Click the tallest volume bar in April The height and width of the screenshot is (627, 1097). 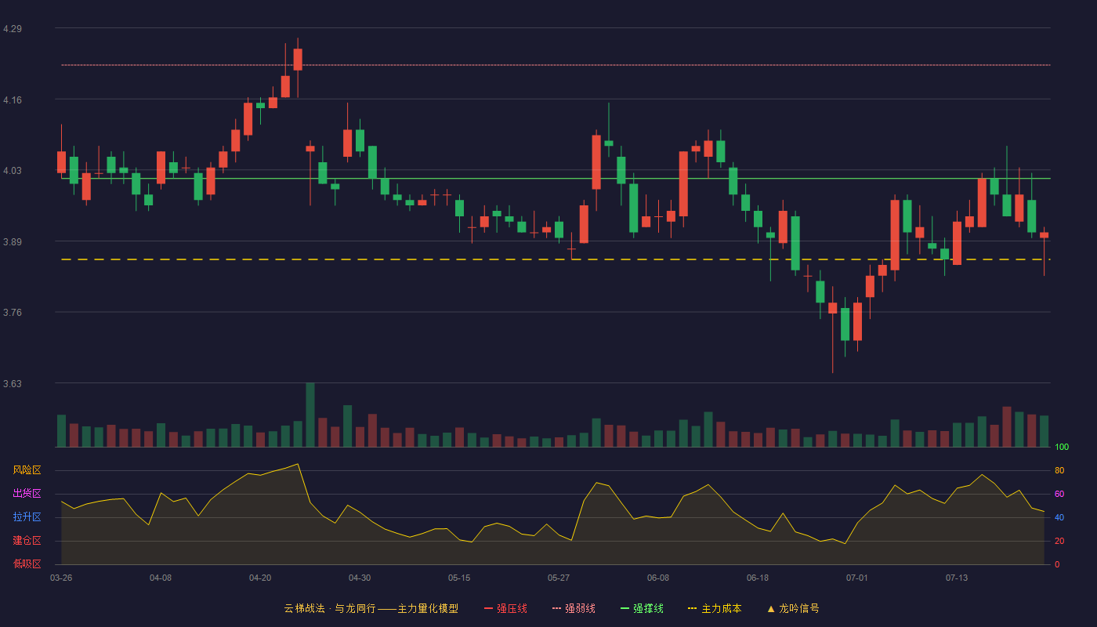(x=310, y=415)
